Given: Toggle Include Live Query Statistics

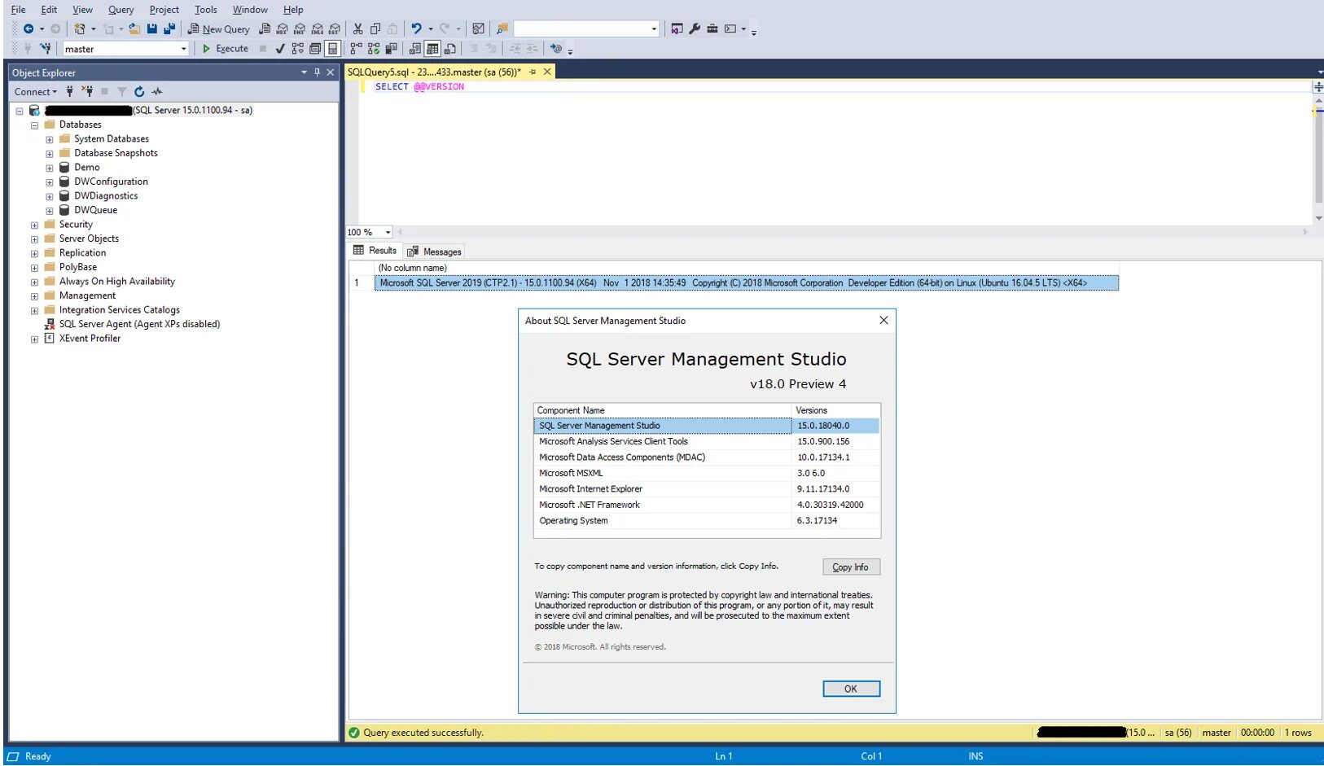Looking at the screenshot, I should [x=374, y=49].
